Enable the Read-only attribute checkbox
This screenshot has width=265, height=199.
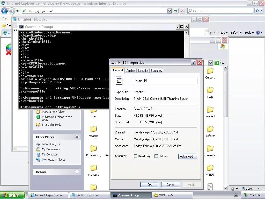tap(135, 156)
